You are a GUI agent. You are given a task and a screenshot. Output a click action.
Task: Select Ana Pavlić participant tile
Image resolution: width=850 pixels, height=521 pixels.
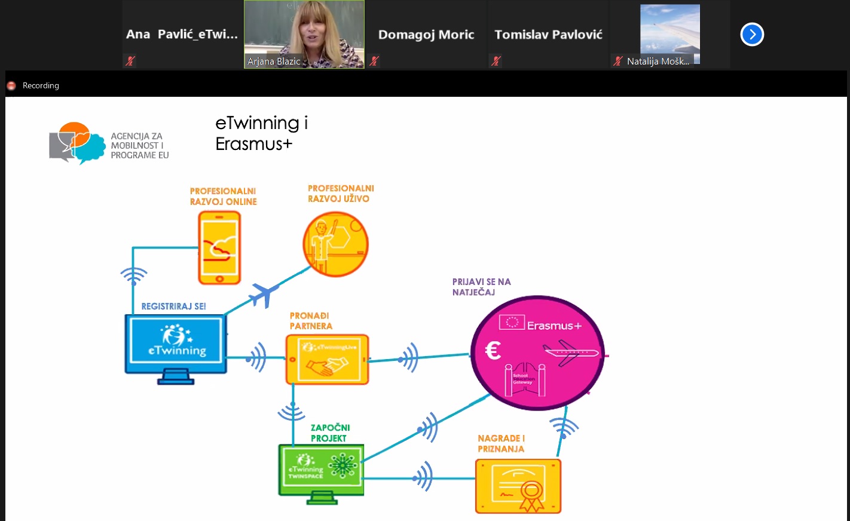182,35
